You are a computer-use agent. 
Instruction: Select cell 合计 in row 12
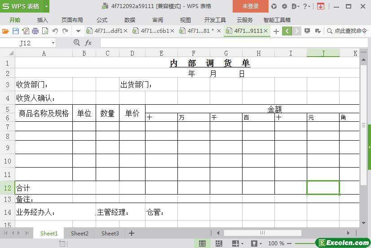(44, 188)
